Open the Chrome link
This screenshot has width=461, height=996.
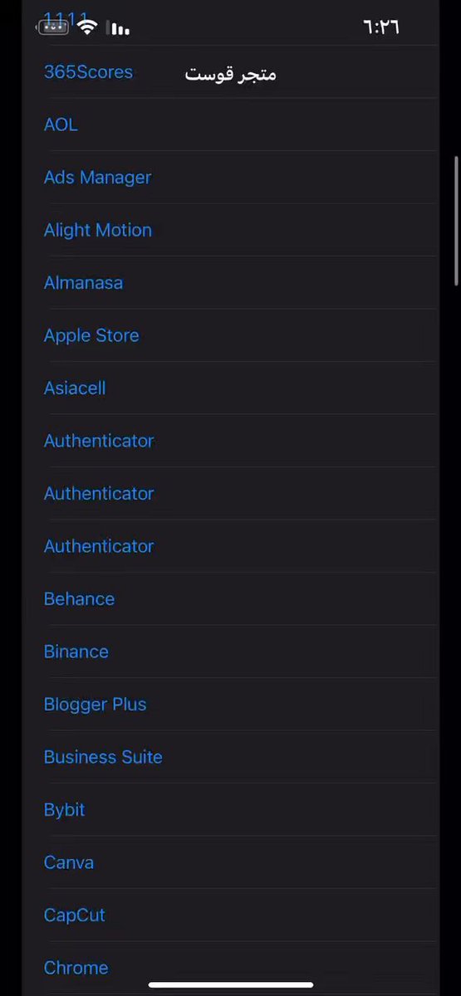pyautogui.click(x=76, y=968)
